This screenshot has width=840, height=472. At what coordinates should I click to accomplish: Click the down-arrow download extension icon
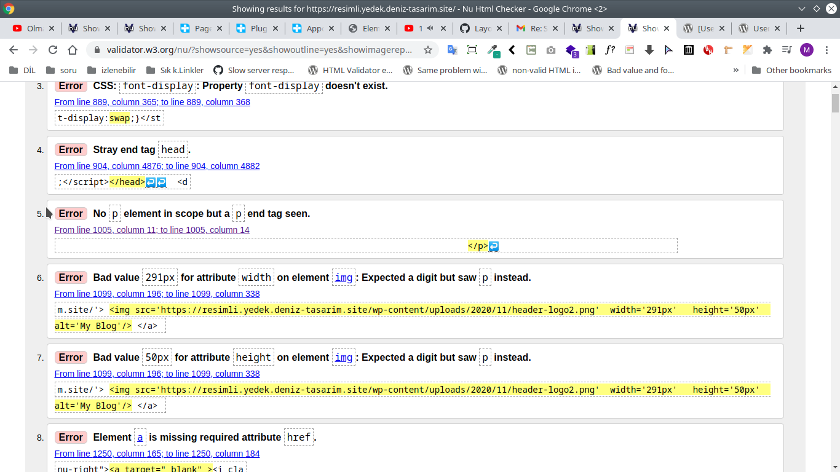[649, 50]
